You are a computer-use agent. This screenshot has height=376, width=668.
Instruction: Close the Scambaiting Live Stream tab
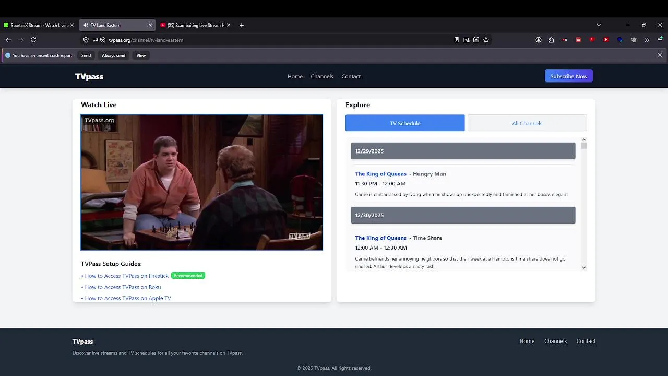click(230, 25)
